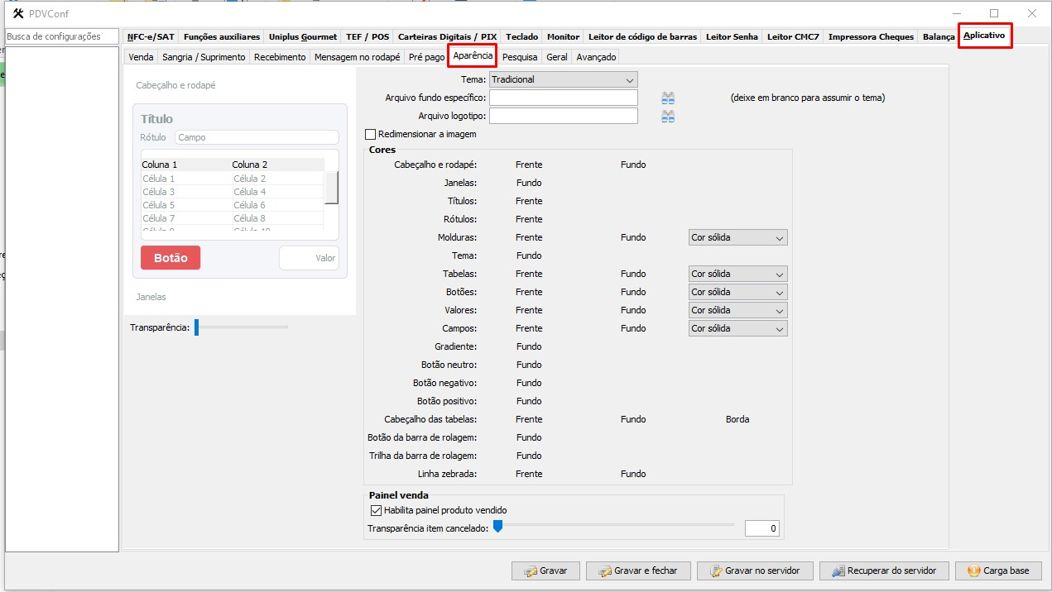This screenshot has width=1052, height=592.
Task: Click Carga base button
Action: pyautogui.click(x=998, y=571)
